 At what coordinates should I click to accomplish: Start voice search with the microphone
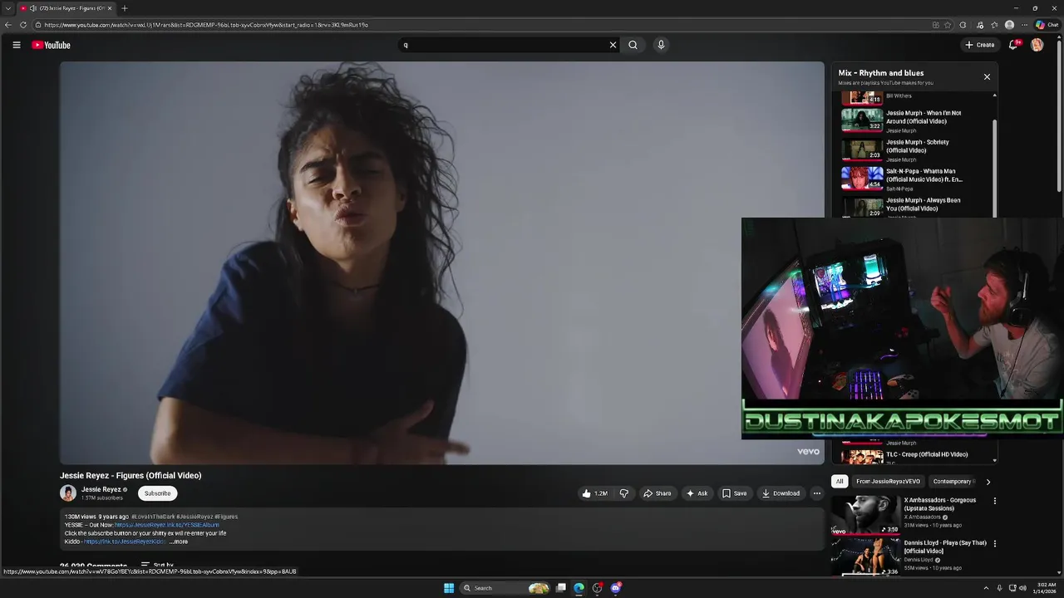click(661, 45)
